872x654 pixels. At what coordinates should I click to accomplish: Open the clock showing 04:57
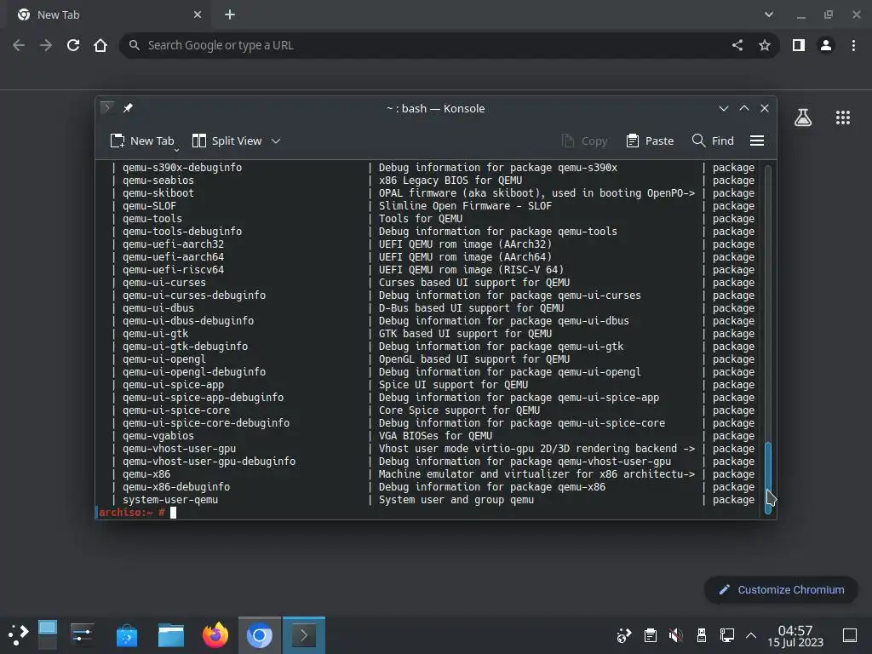[795, 635]
